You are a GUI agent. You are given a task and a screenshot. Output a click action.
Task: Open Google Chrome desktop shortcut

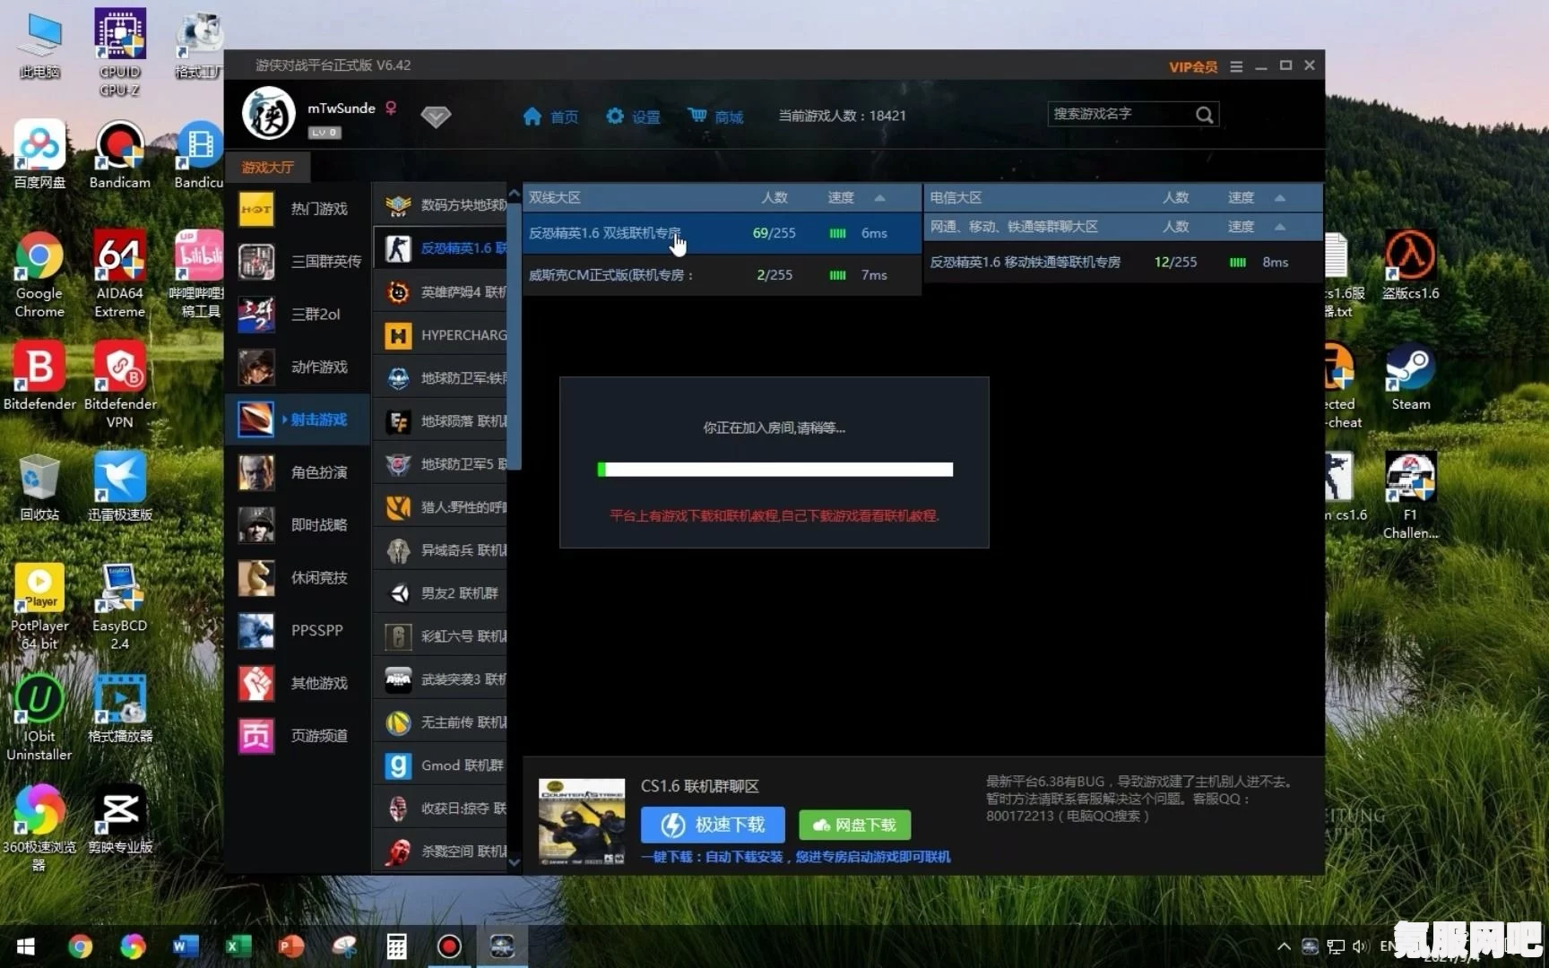point(39,275)
